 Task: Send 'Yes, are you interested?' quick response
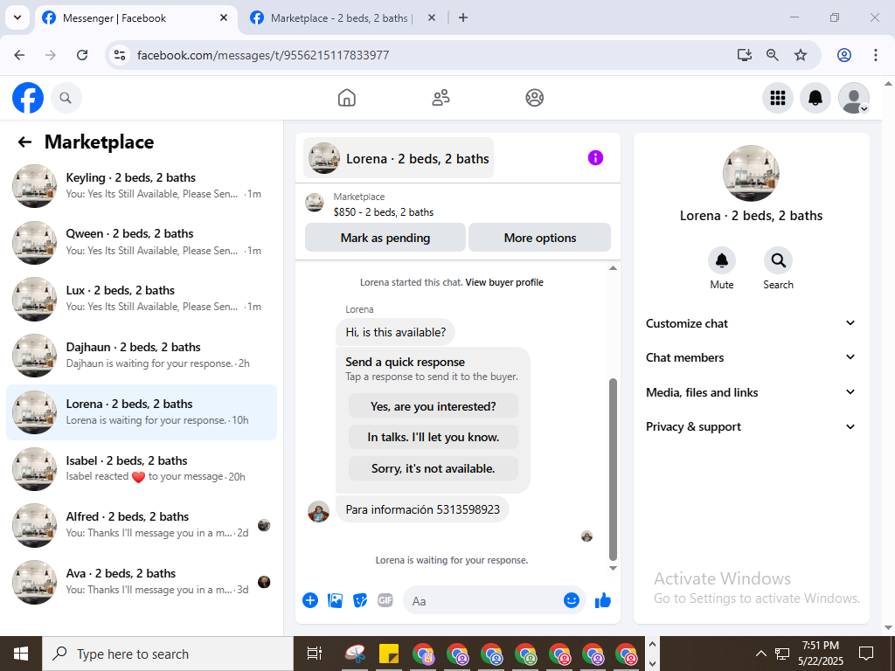pos(434,406)
